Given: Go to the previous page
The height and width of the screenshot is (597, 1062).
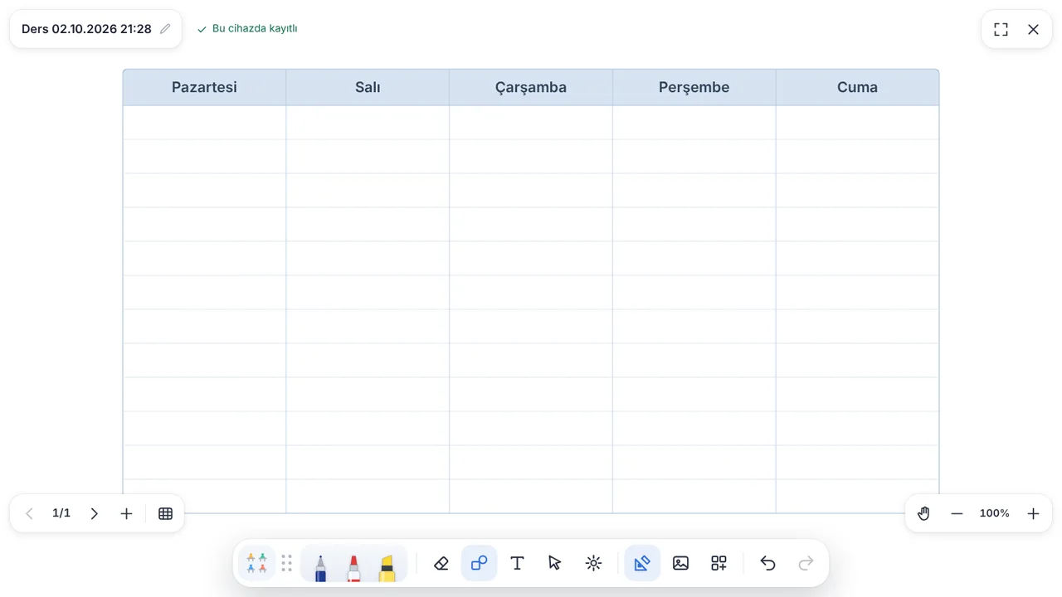Looking at the screenshot, I should [x=30, y=513].
